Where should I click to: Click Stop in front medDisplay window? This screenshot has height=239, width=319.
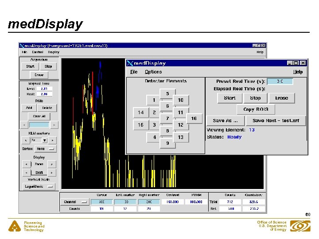pyautogui.click(x=255, y=98)
